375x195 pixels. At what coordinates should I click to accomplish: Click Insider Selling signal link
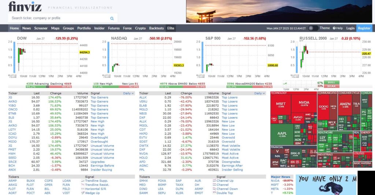pos(232,170)
